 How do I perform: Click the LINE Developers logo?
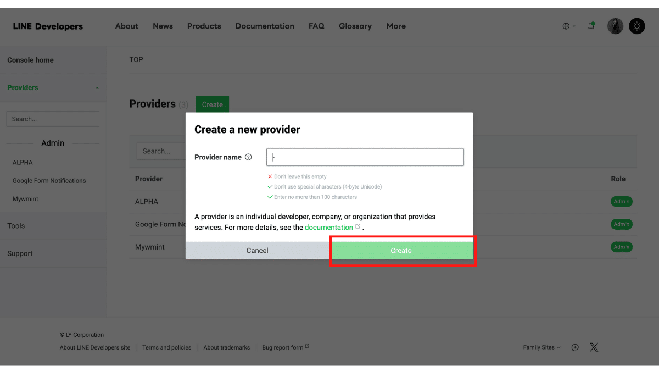48,26
